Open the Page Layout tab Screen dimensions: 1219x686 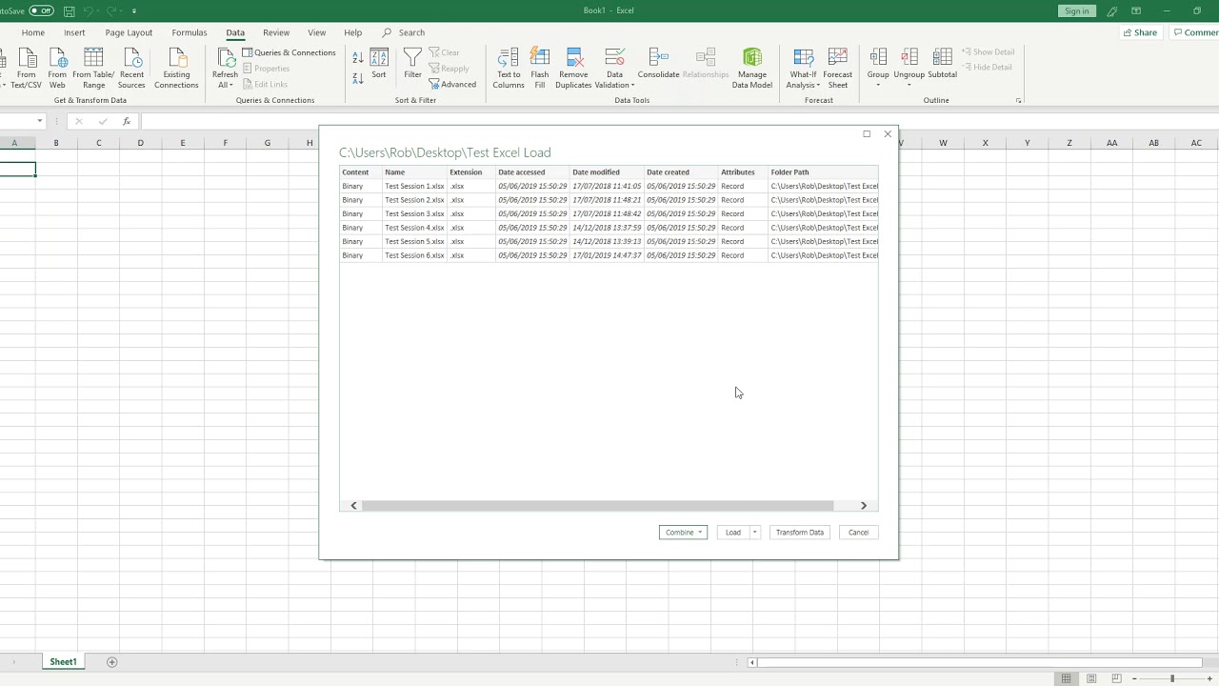(x=129, y=32)
